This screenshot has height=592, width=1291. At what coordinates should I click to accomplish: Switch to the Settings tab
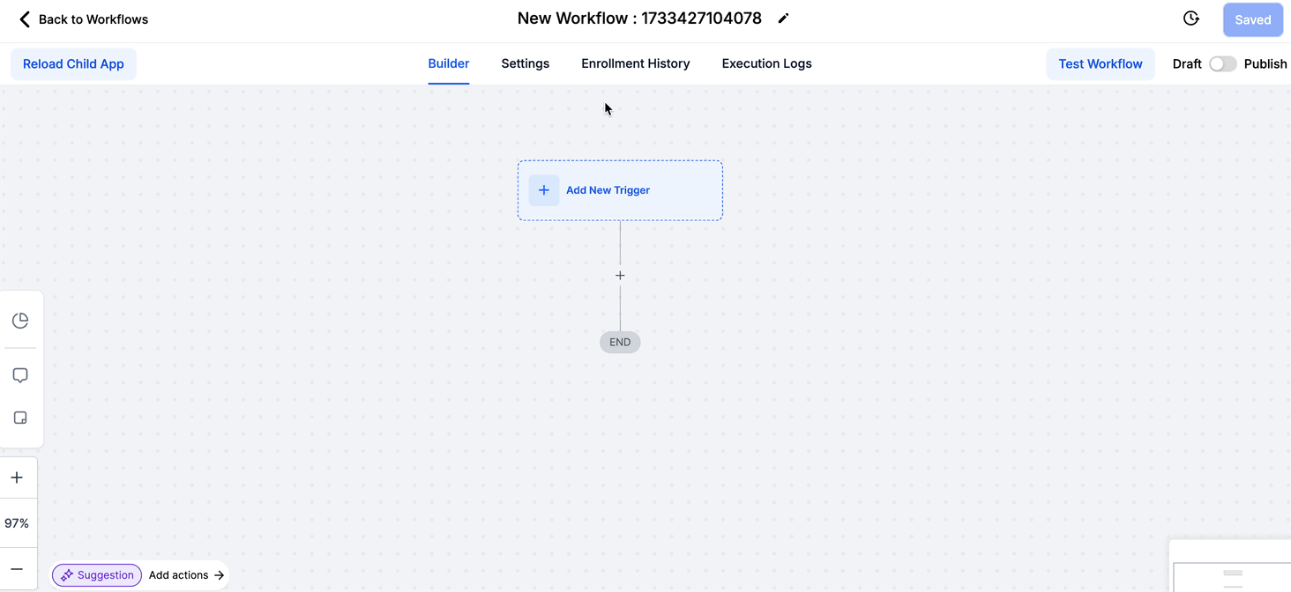point(525,63)
